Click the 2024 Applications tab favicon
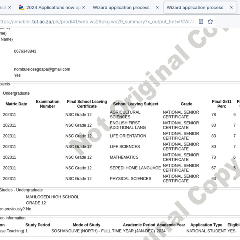The height and width of the screenshot is (240, 240). [x=22, y=7]
